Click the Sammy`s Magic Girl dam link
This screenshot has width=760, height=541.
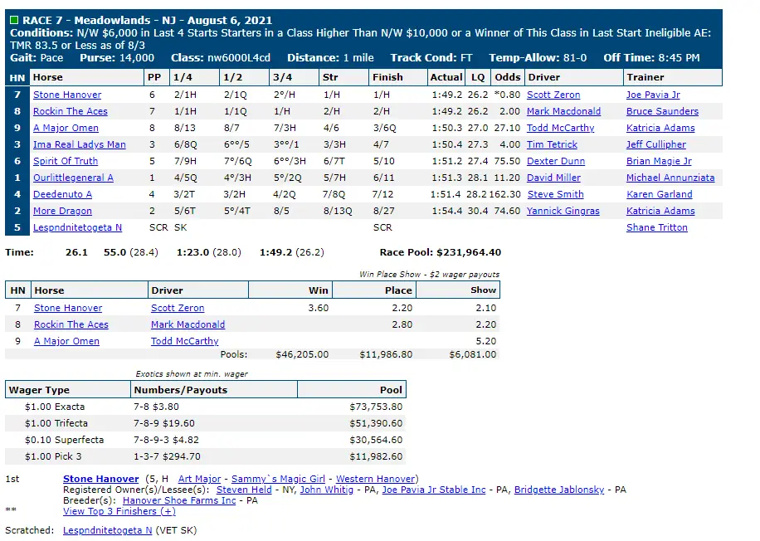[278, 479]
